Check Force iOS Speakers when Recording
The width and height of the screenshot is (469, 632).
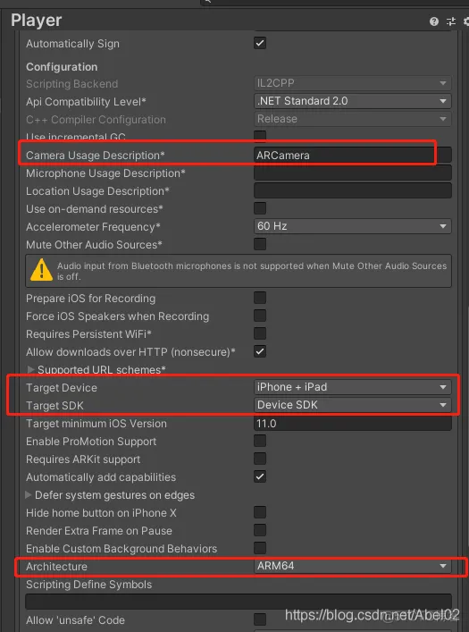(260, 316)
